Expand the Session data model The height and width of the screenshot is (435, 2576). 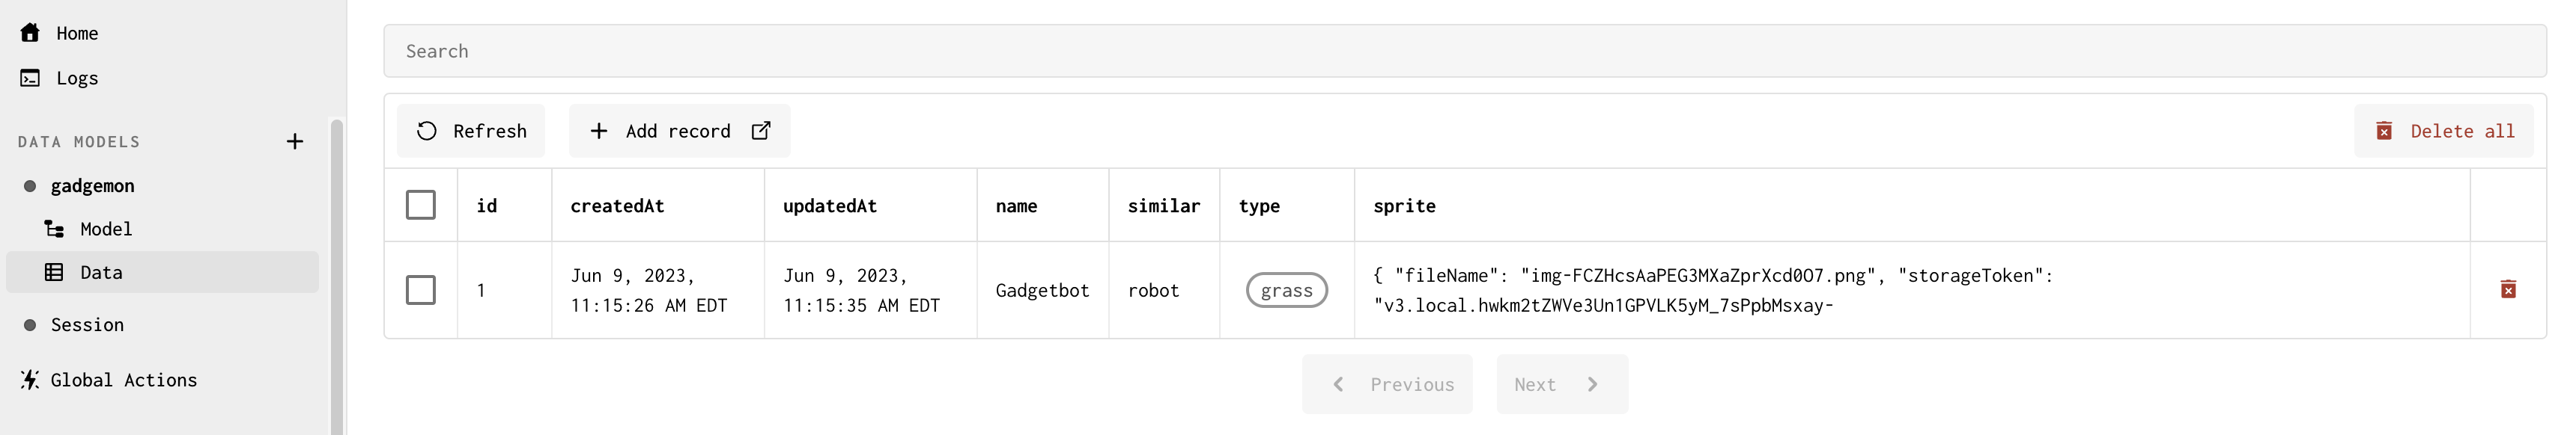(88, 325)
